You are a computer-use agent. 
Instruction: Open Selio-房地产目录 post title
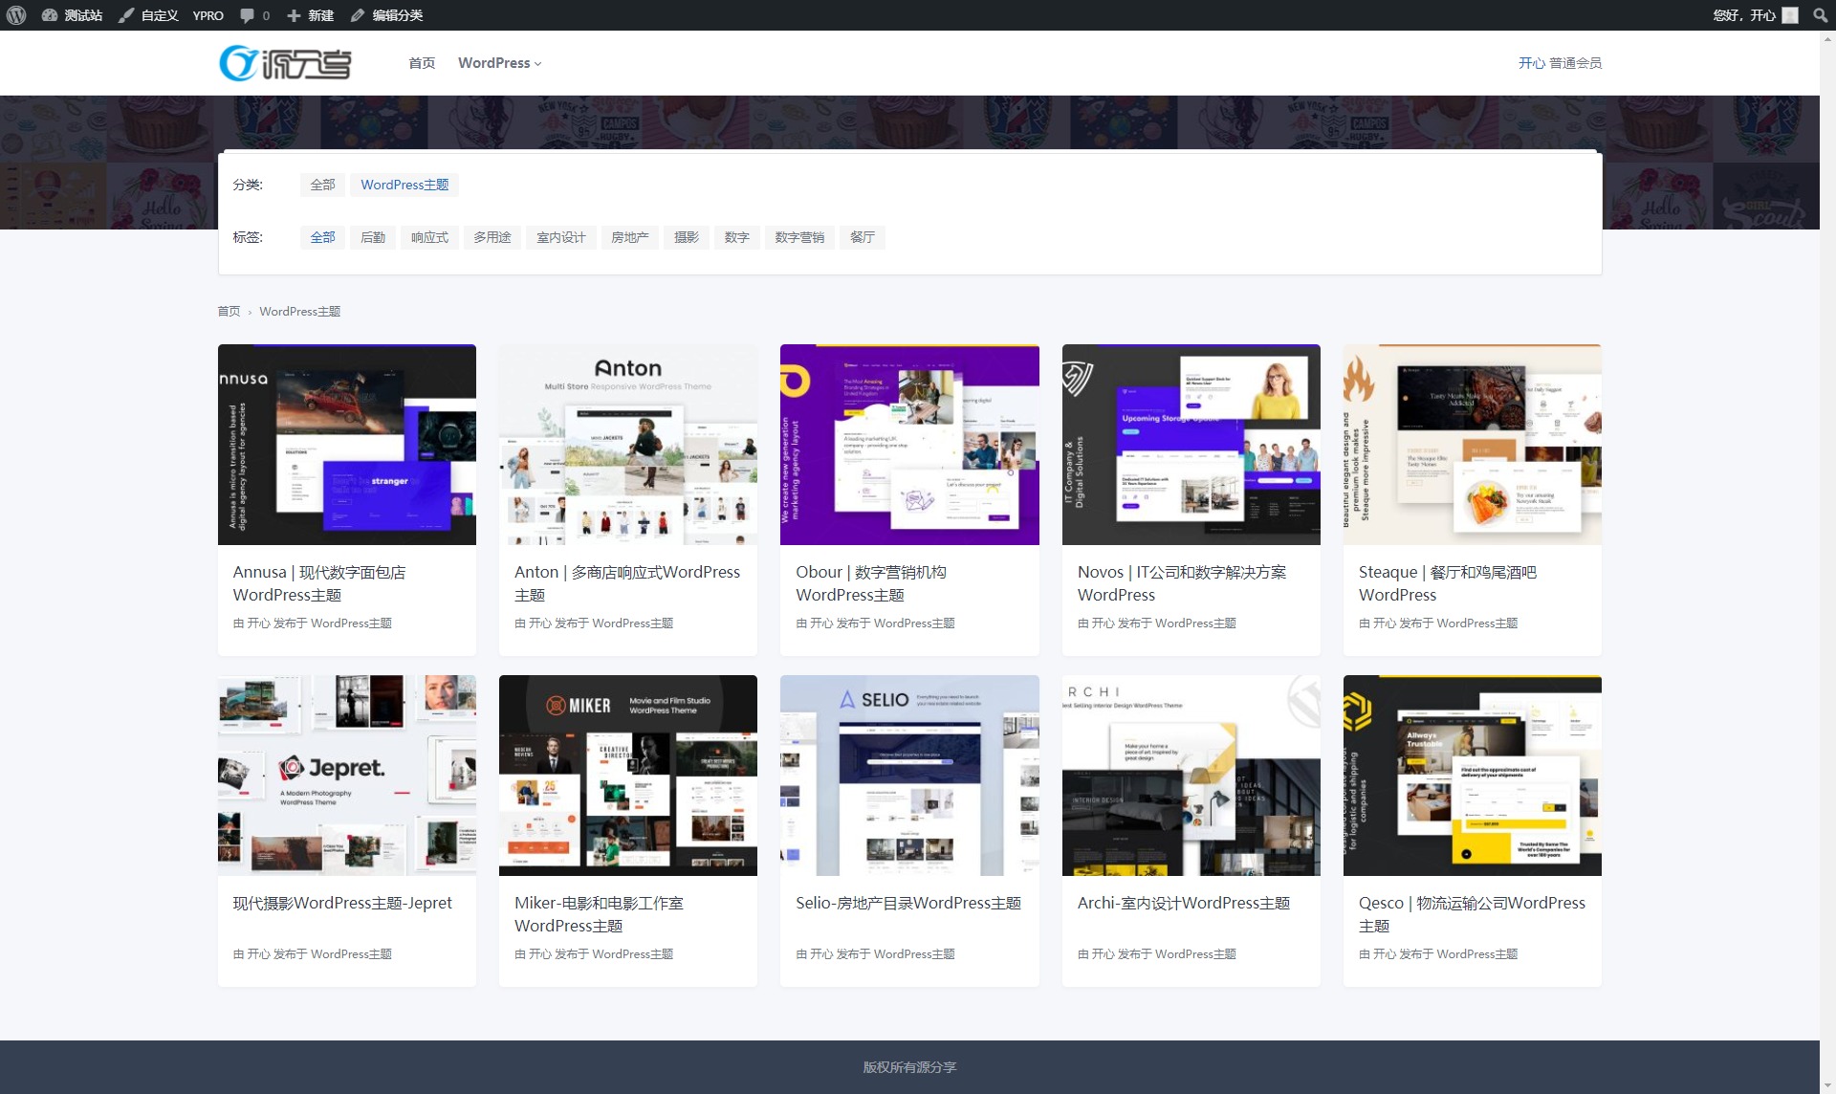click(908, 903)
